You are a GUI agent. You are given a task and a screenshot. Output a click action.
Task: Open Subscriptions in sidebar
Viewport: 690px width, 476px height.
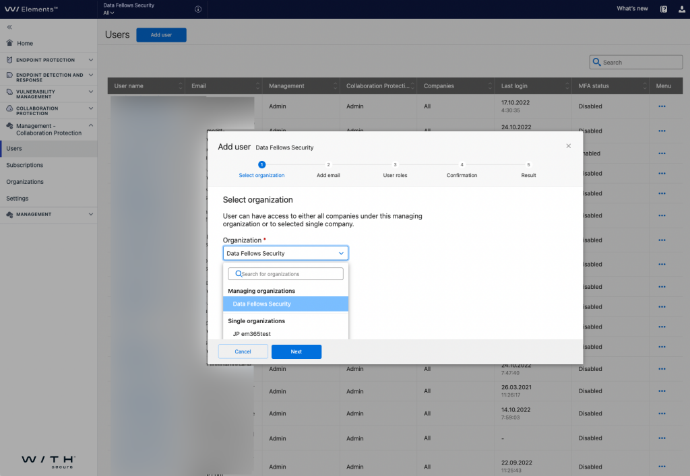pyautogui.click(x=25, y=165)
